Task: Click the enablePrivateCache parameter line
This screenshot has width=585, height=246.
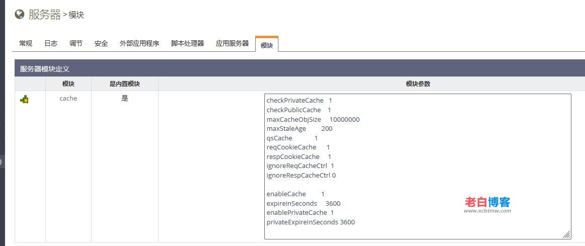Action: [x=300, y=212]
